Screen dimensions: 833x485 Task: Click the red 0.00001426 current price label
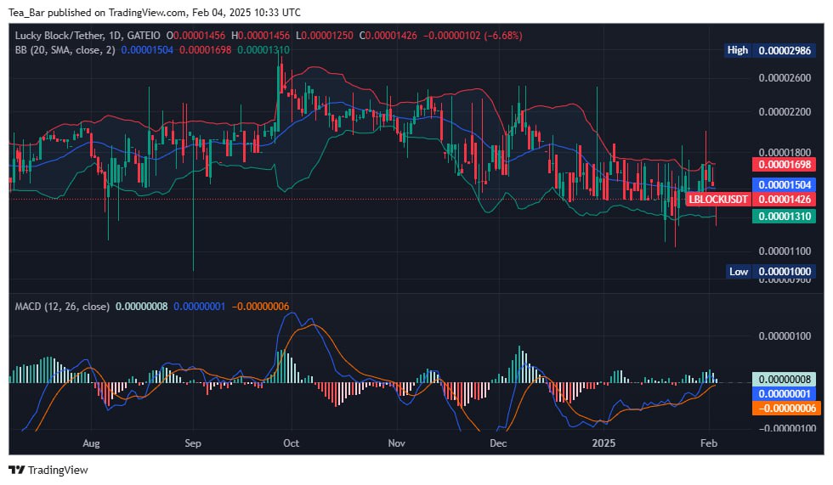coord(784,200)
